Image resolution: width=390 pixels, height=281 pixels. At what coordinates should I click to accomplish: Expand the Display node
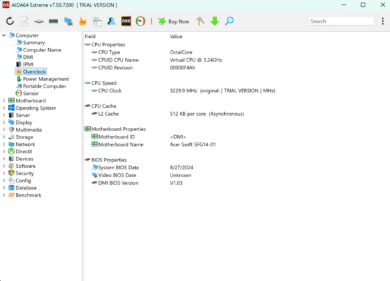click(x=4, y=122)
